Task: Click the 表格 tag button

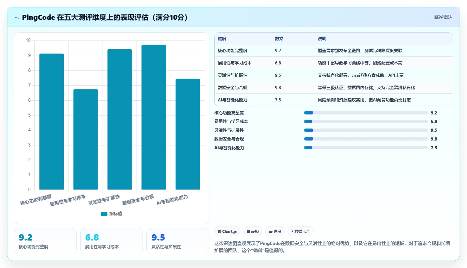Action: pyautogui.click(x=253, y=231)
